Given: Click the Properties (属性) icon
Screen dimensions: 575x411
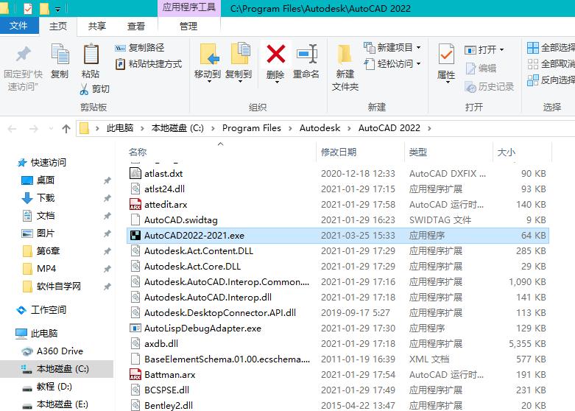Looking at the screenshot, I should coord(446,55).
